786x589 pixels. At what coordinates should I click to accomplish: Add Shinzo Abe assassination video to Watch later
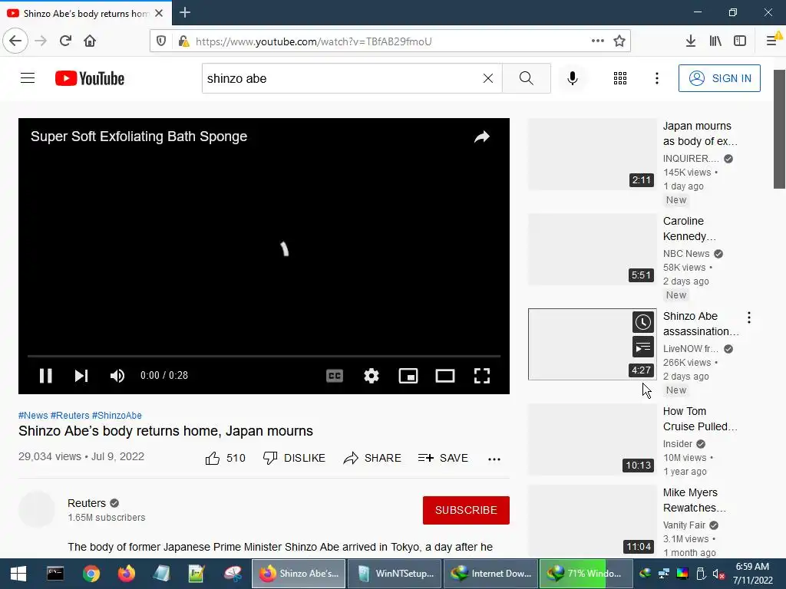642,322
